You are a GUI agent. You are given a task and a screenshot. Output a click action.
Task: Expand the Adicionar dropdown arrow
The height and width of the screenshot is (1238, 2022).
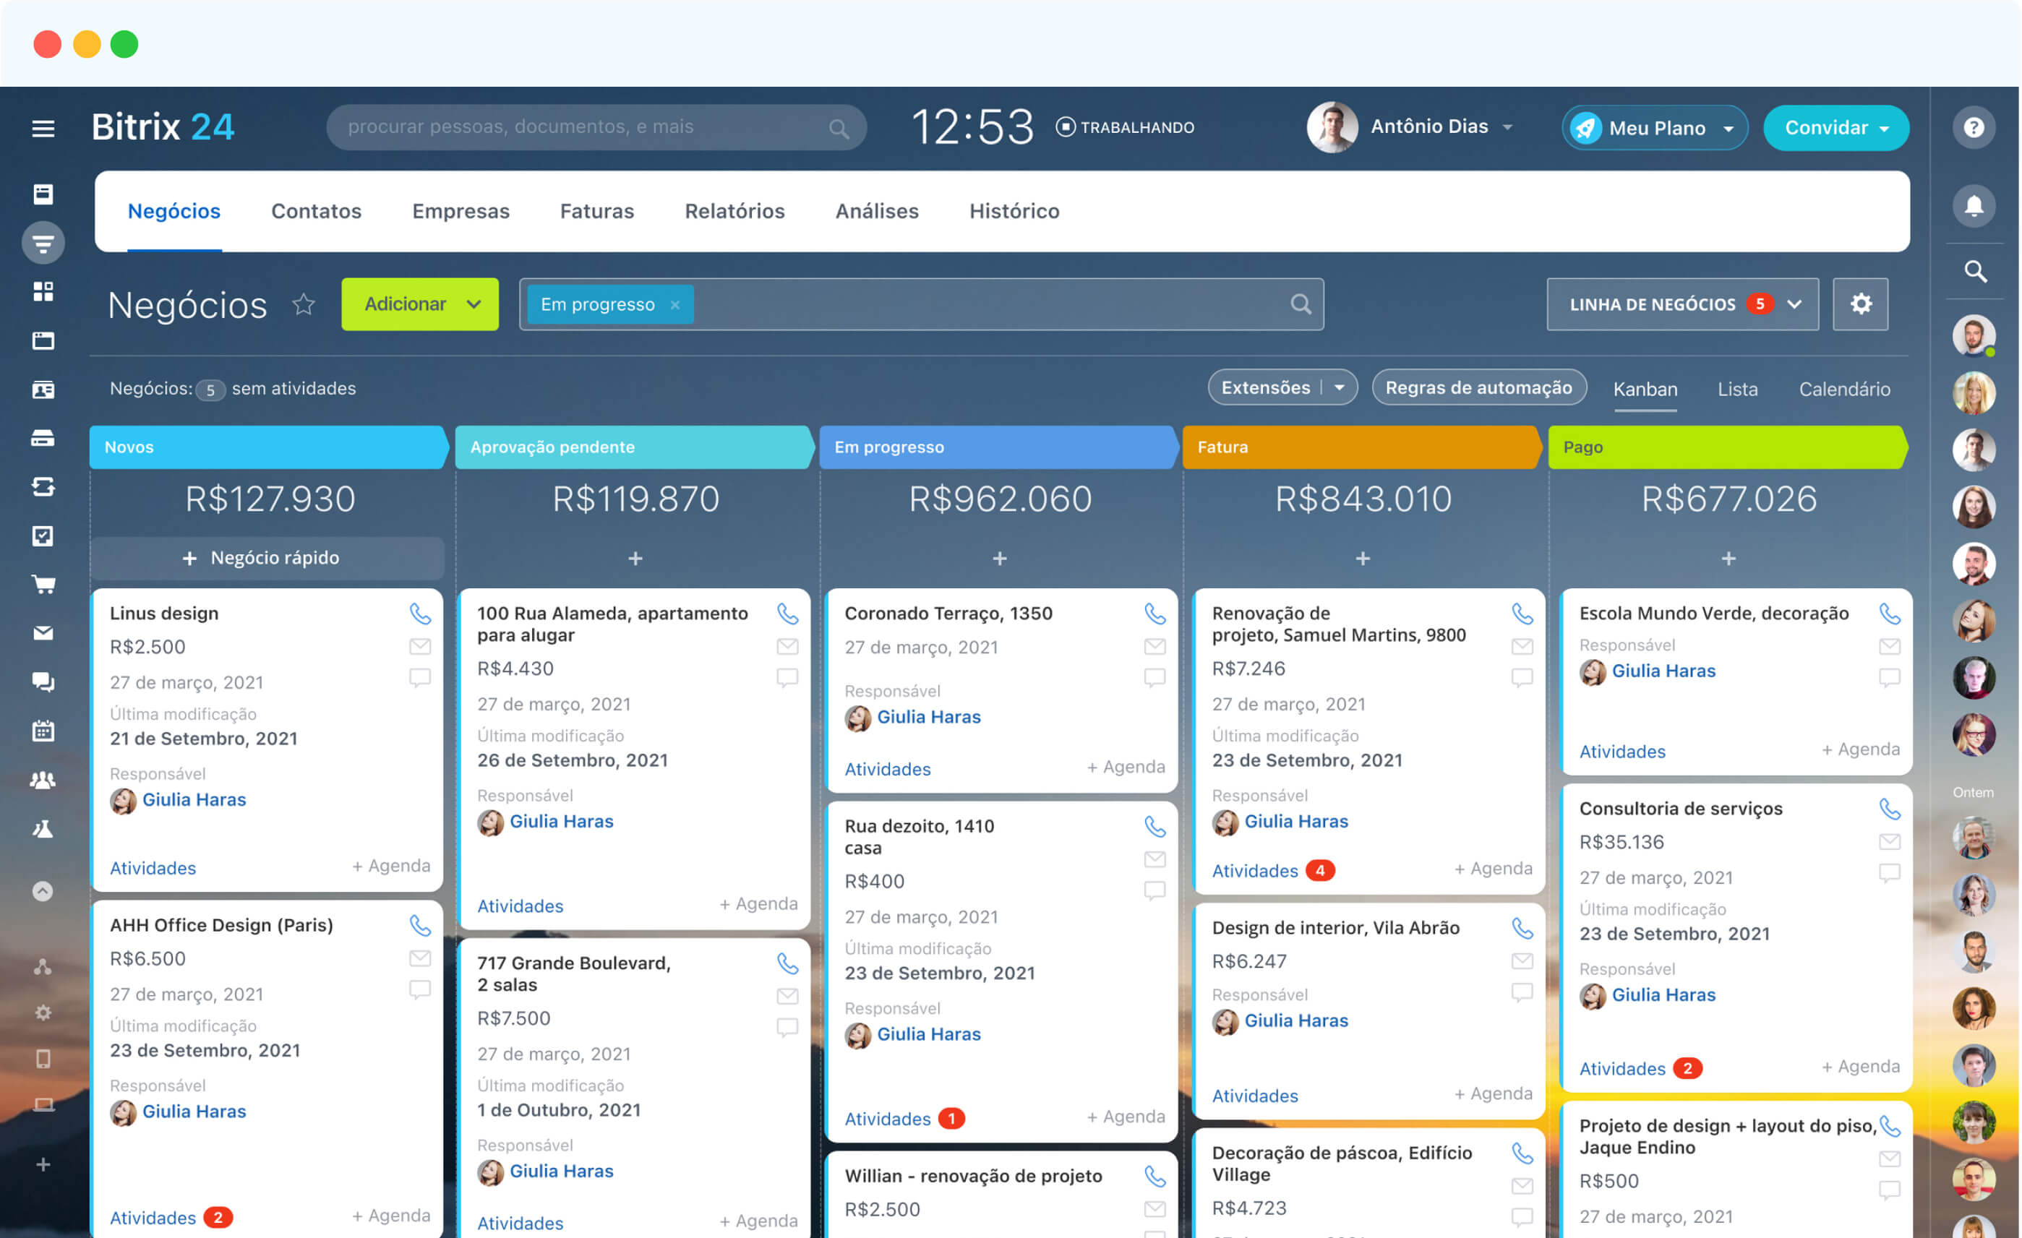(474, 304)
